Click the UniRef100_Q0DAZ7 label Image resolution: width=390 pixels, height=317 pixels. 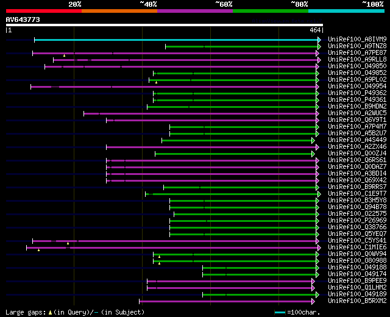tap(357, 166)
